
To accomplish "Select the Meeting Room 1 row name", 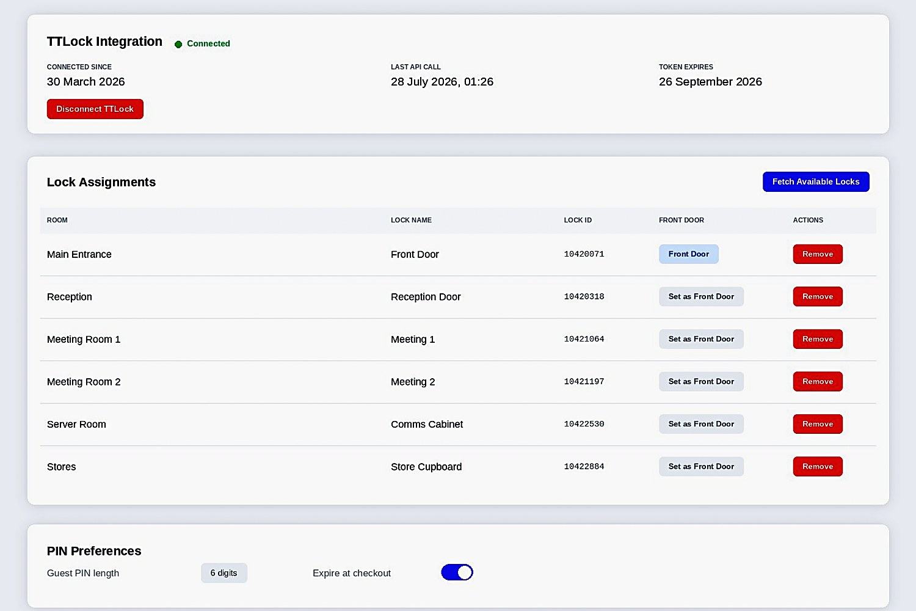I will [x=84, y=339].
